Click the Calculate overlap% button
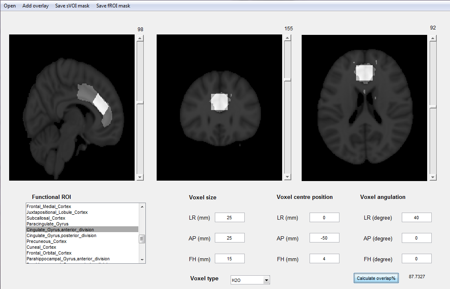Image resolution: width=450 pixels, height=289 pixels. (x=376, y=278)
